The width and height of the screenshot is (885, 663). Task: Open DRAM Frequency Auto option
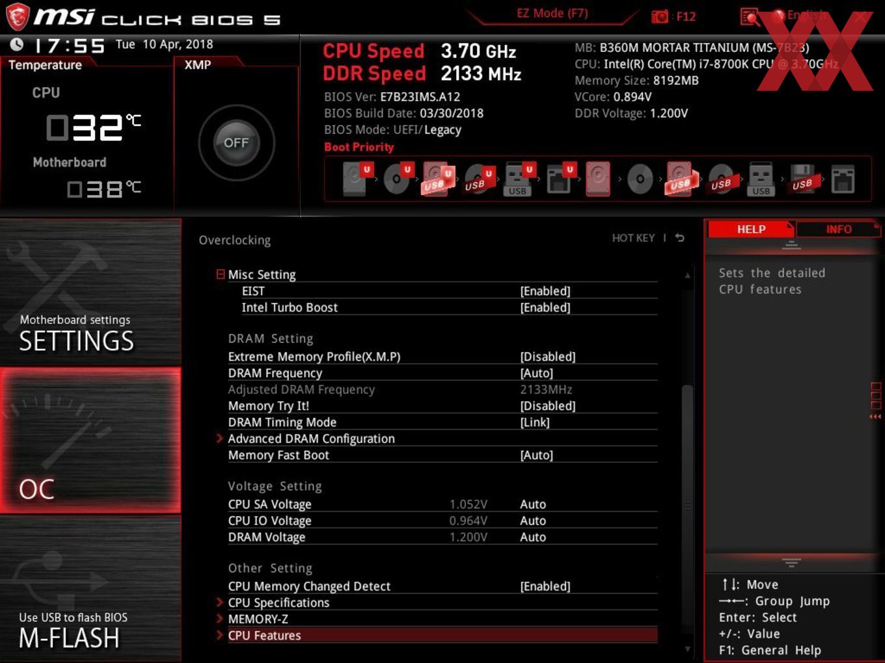537,372
